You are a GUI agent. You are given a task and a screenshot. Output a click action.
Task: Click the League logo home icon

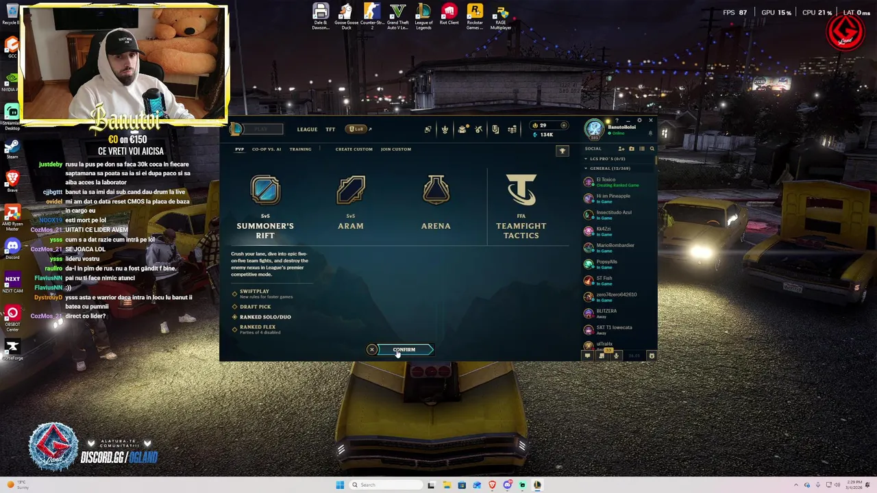point(236,129)
